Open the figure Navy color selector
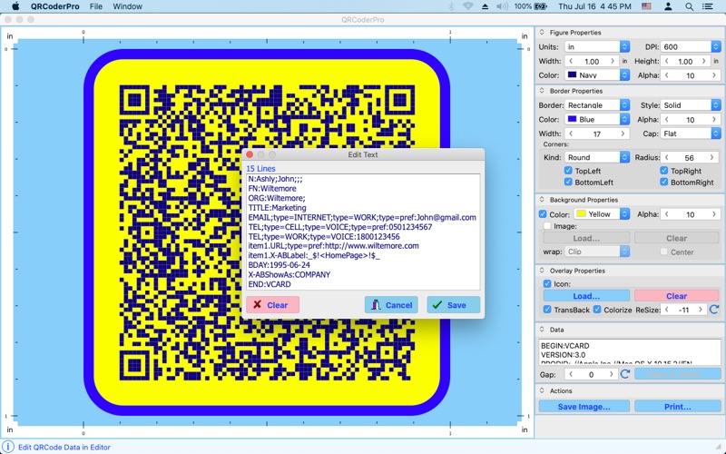Screen dimensions: 726x454 [597, 74]
